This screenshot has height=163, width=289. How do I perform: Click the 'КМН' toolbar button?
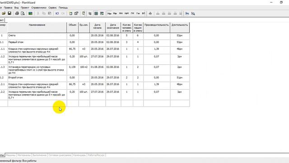click(x=126, y=14)
